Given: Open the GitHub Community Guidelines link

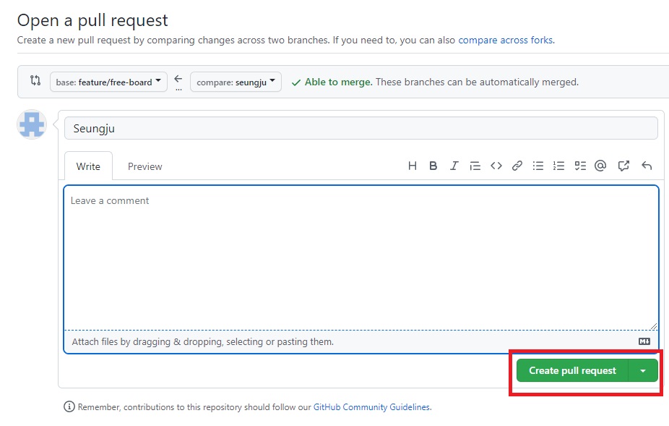Looking at the screenshot, I should [x=371, y=407].
